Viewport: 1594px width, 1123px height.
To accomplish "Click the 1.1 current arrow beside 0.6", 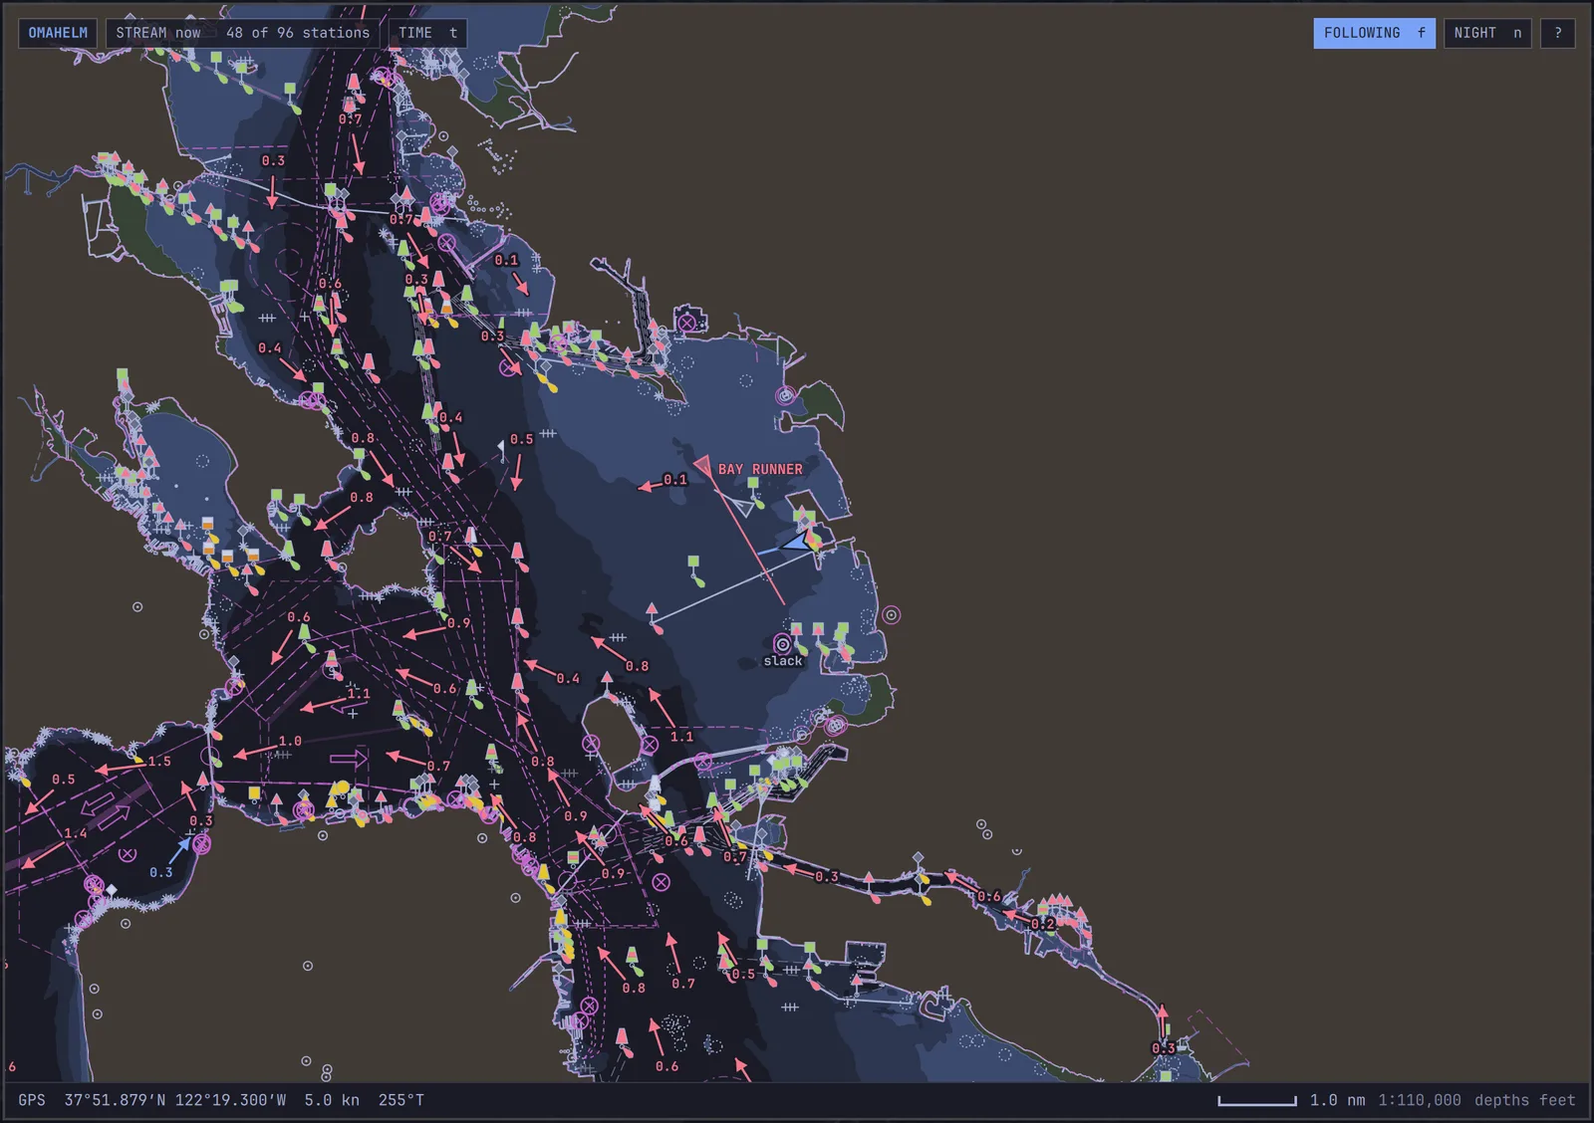I will pyautogui.click(x=324, y=705).
